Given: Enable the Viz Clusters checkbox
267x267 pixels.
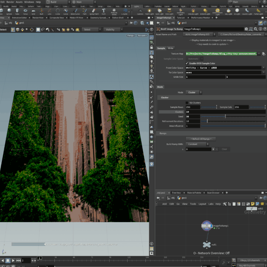Looking at the screenshot, I should point(187,103).
